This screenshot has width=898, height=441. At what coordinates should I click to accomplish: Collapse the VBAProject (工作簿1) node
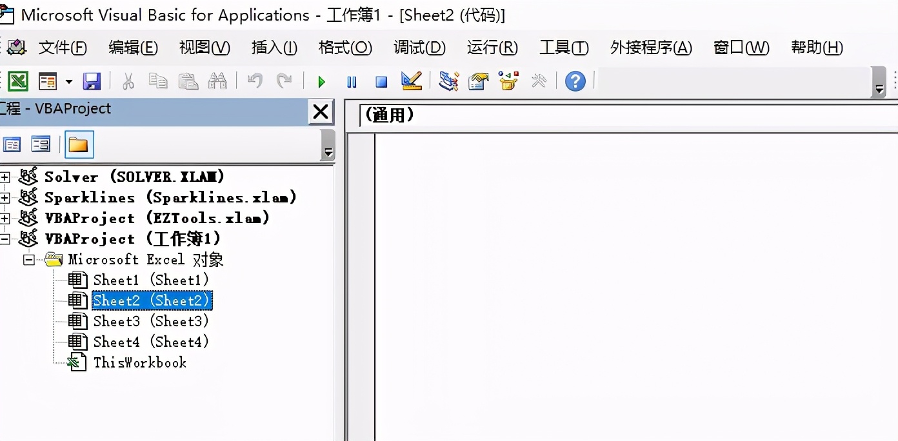coord(5,239)
